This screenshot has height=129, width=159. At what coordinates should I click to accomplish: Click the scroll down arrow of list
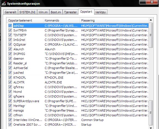pyautogui.click(x=151, y=128)
